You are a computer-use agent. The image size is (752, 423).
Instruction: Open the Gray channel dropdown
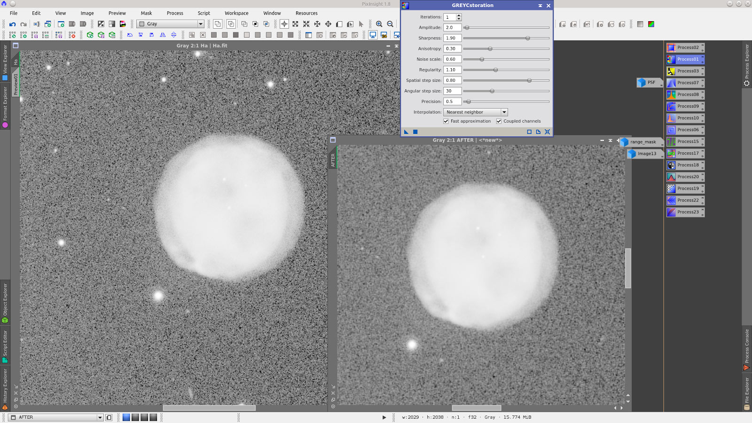171,24
